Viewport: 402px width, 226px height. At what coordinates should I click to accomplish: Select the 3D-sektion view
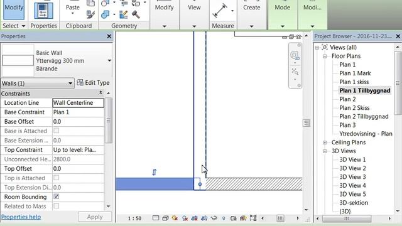tap(354, 203)
